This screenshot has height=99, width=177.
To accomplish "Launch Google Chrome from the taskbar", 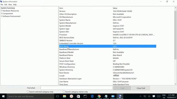I will pos(99,96).
